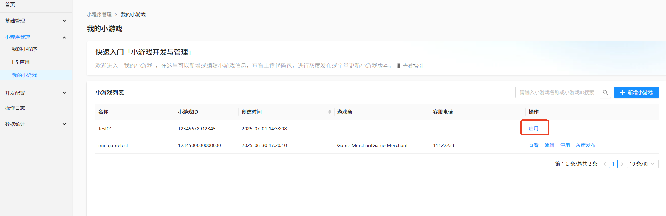
Task: Open 首页 in the sidebar
Action: (10, 5)
